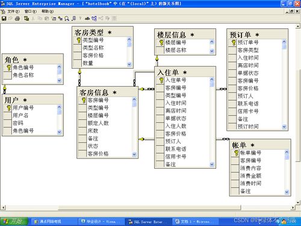Select the 消费内容 column in 帐单
This screenshot has height=226, width=301.
(x=258, y=168)
